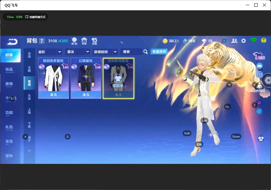Select the 饰品 ornaments tab
Screen dimensions: 271x190
coord(10,70)
